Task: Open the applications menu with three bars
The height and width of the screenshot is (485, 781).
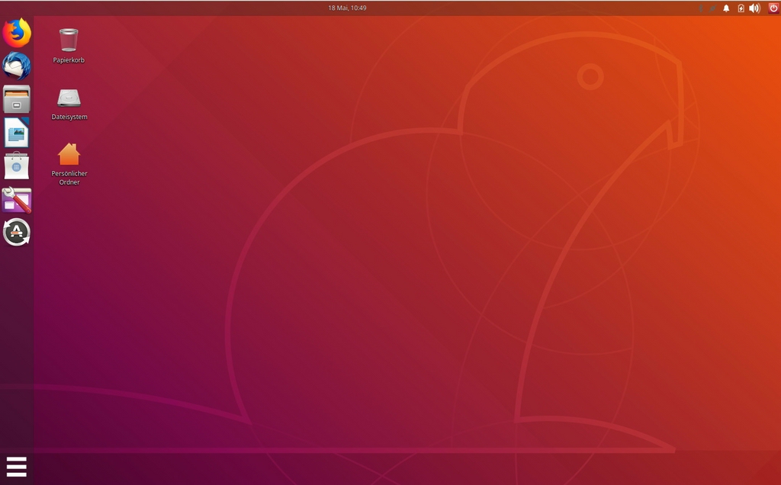Action: click(x=17, y=467)
